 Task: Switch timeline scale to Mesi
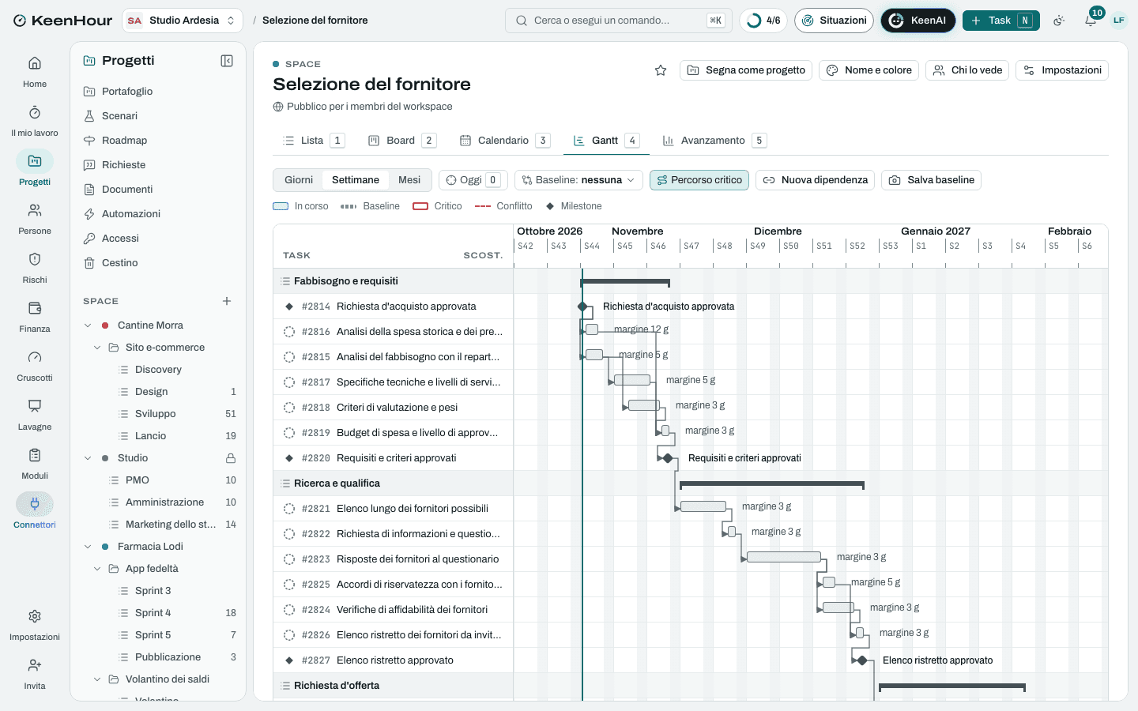coord(409,180)
